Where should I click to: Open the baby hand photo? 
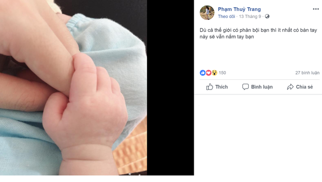(x=73, y=88)
